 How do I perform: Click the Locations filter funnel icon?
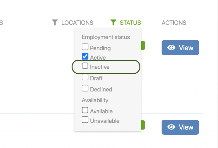[x=55, y=23]
